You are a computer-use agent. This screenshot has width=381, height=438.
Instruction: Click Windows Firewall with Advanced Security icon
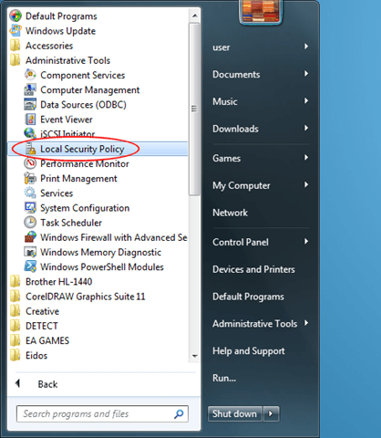[x=30, y=237]
